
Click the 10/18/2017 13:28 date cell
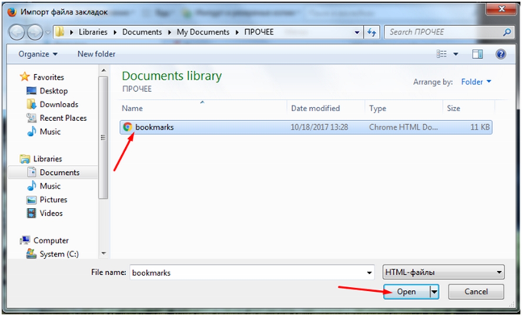coord(319,127)
